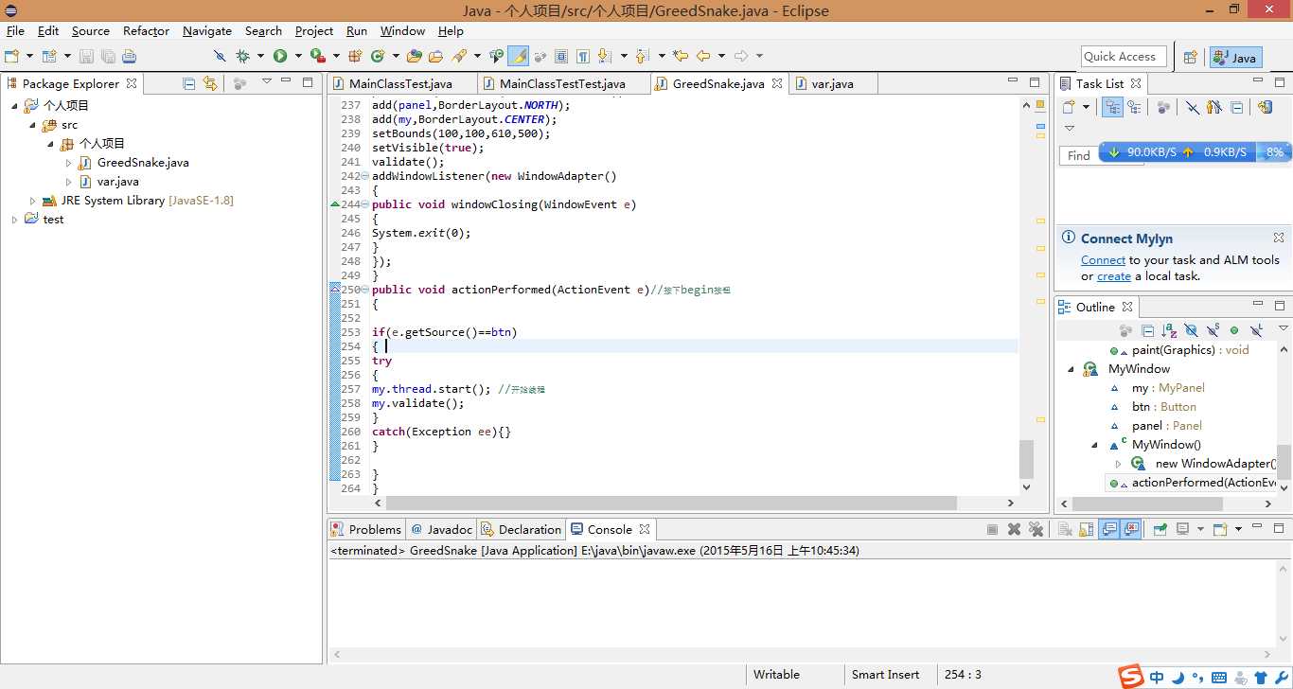Switch to Problems tab
Viewport: 1293px width, 689px height.
(x=366, y=529)
